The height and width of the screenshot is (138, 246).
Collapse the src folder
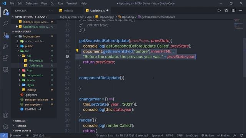pyautogui.click(x=18, y=51)
